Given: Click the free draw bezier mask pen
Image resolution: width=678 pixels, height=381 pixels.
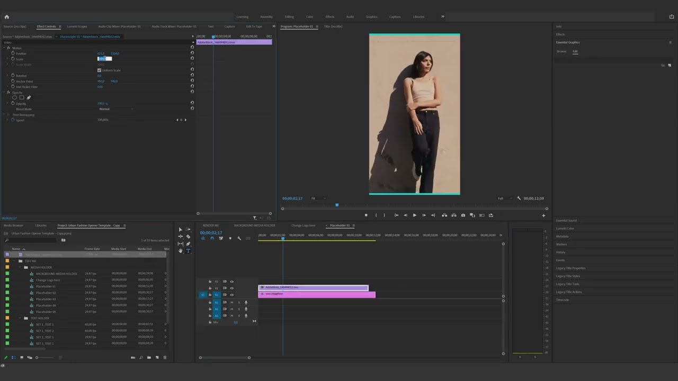Looking at the screenshot, I should pos(29,97).
